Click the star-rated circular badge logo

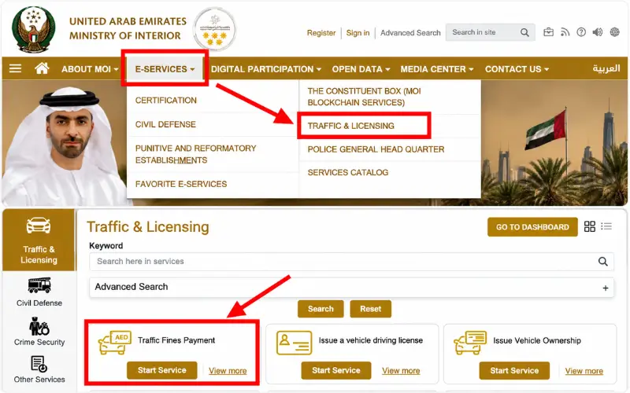(x=215, y=29)
